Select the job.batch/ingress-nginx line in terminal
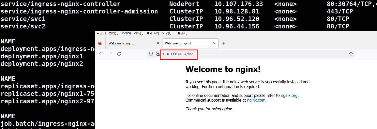Screen dimensions: 377x129 point(48,124)
